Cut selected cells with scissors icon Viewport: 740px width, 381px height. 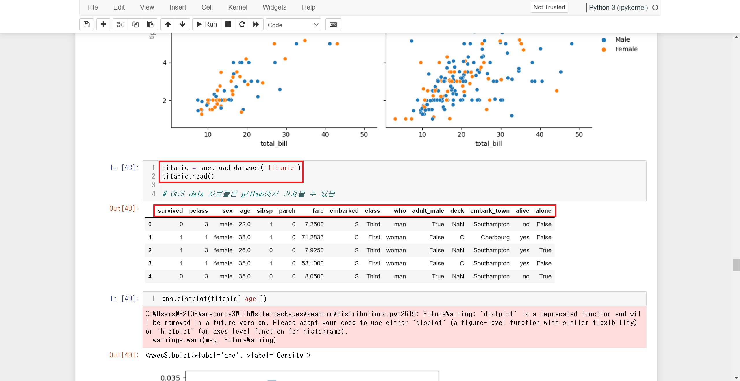pyautogui.click(x=120, y=24)
